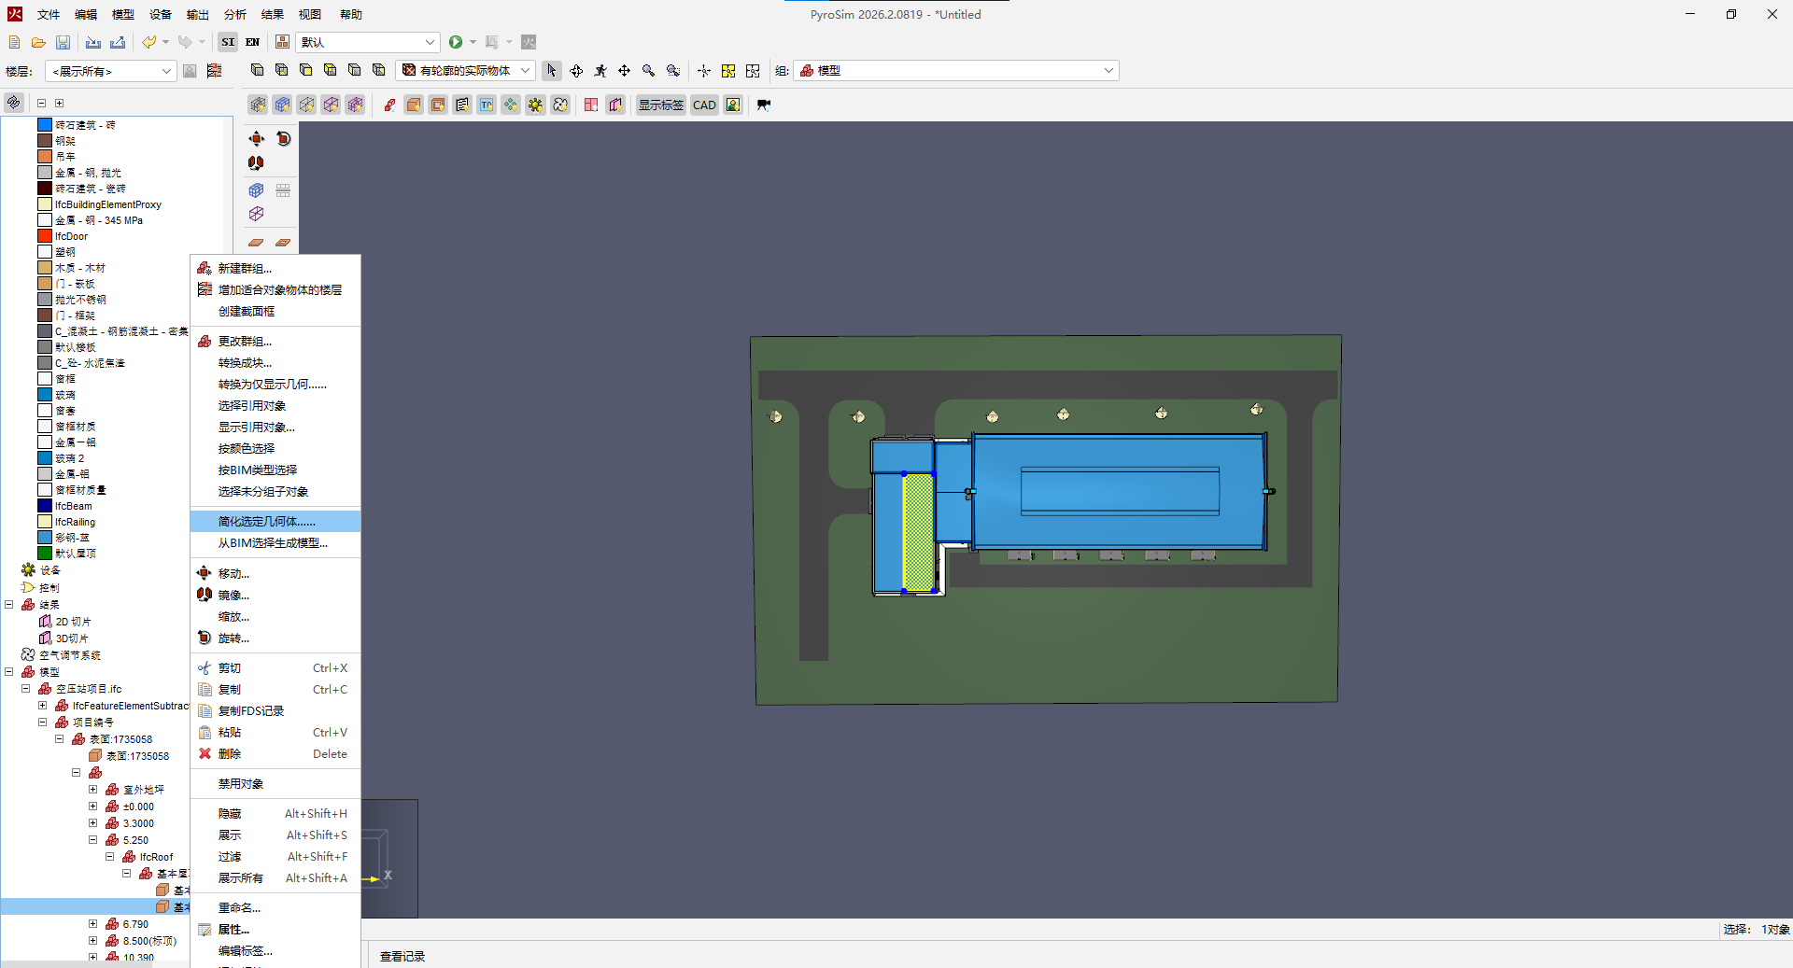Image resolution: width=1793 pixels, height=968 pixels.
Task: Expand the 室外地坪 tree node
Action: click(93, 790)
